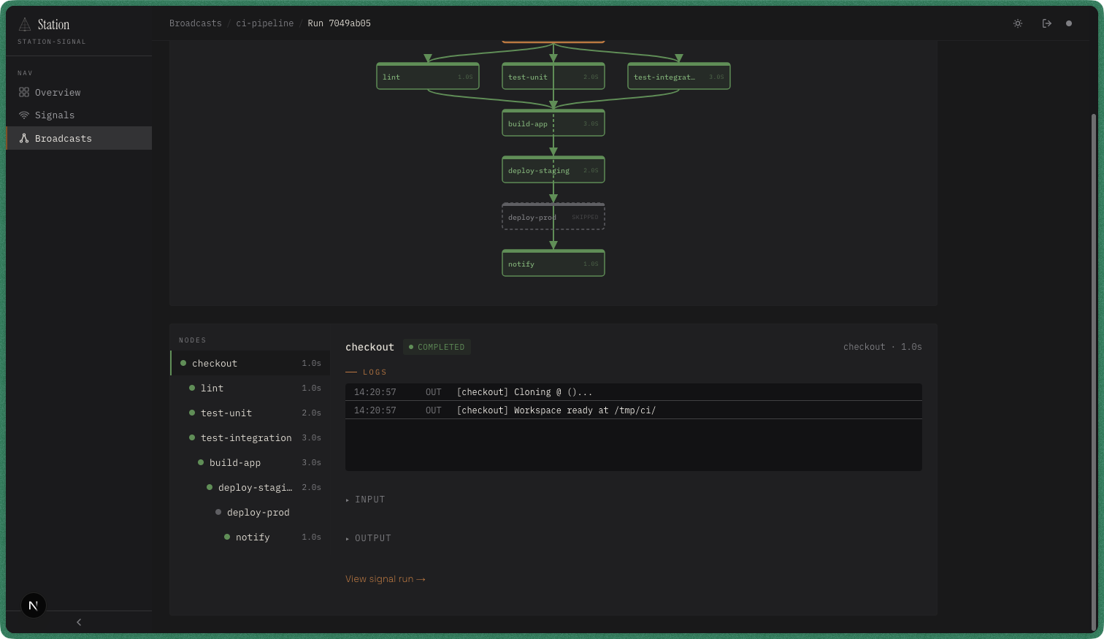This screenshot has height=639, width=1104.
Task: Click the Station logo triangle icon
Action: coord(24,23)
